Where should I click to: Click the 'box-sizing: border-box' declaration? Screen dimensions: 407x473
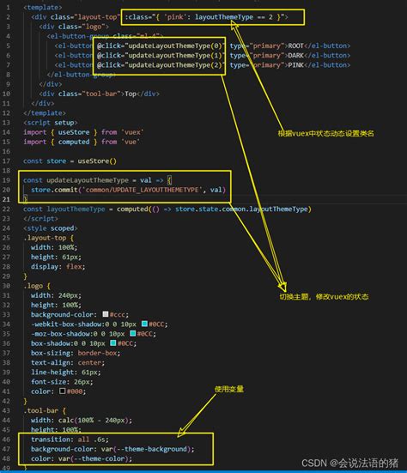(x=76, y=353)
